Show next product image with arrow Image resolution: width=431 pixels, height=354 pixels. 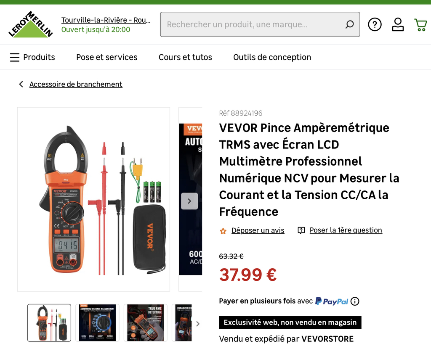click(x=189, y=201)
